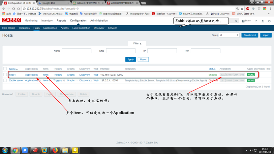This screenshot has height=154, width=274.
Task: Focus the Port filter field
Action: point(205,51)
